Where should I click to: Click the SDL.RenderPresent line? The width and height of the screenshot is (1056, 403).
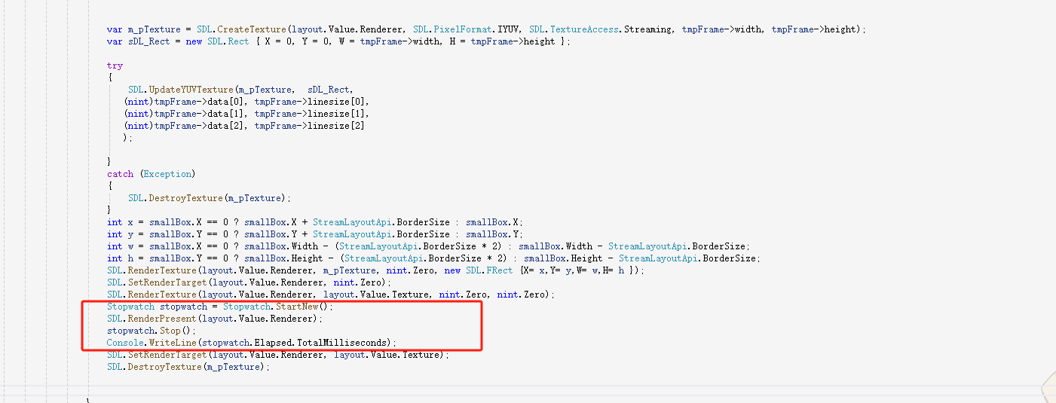pyautogui.click(x=214, y=319)
